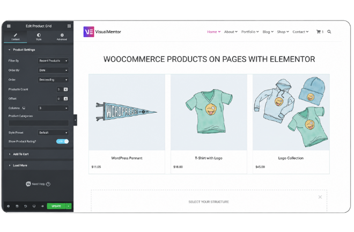Image resolution: width=354 pixels, height=232 pixels.
Task: Open the History icon
Action: (x=26, y=206)
